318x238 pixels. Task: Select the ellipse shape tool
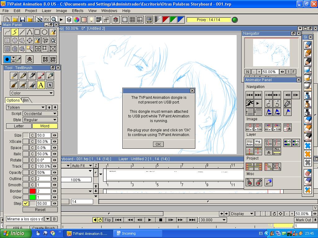pos(45,32)
